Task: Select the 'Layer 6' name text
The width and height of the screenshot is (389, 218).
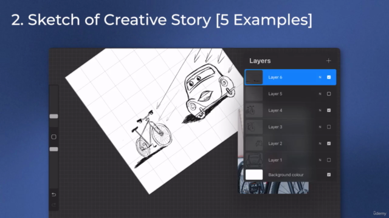Action: click(275, 77)
